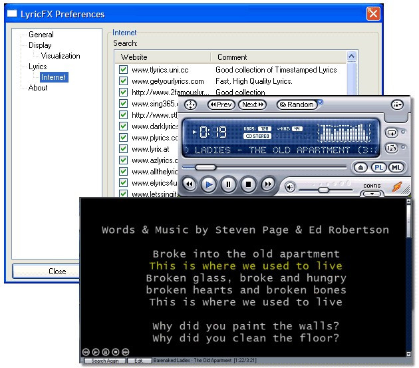Click lyrics window scroll down arrow
Image resolution: width=419 pixels, height=368 pixels.
point(408,354)
